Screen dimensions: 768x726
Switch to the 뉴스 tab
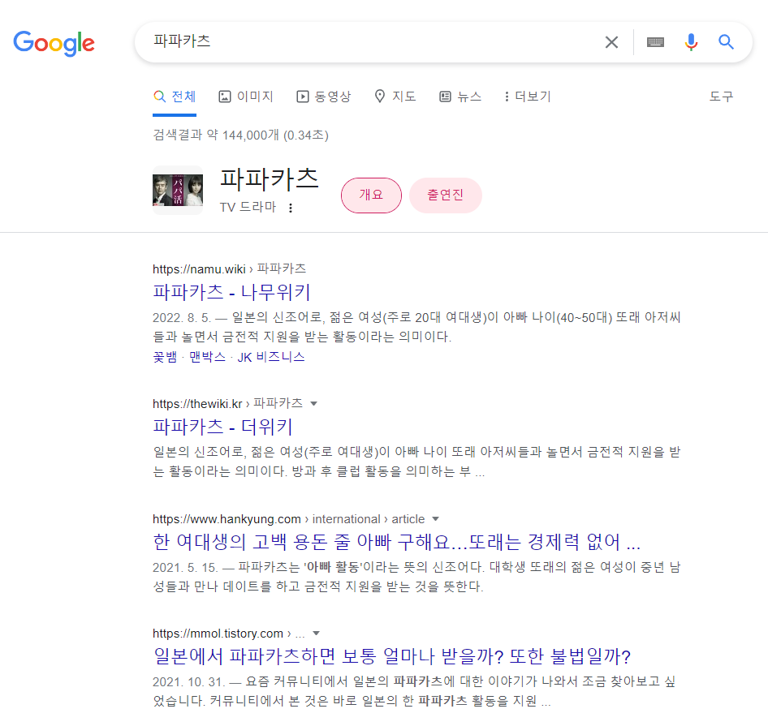tap(460, 97)
